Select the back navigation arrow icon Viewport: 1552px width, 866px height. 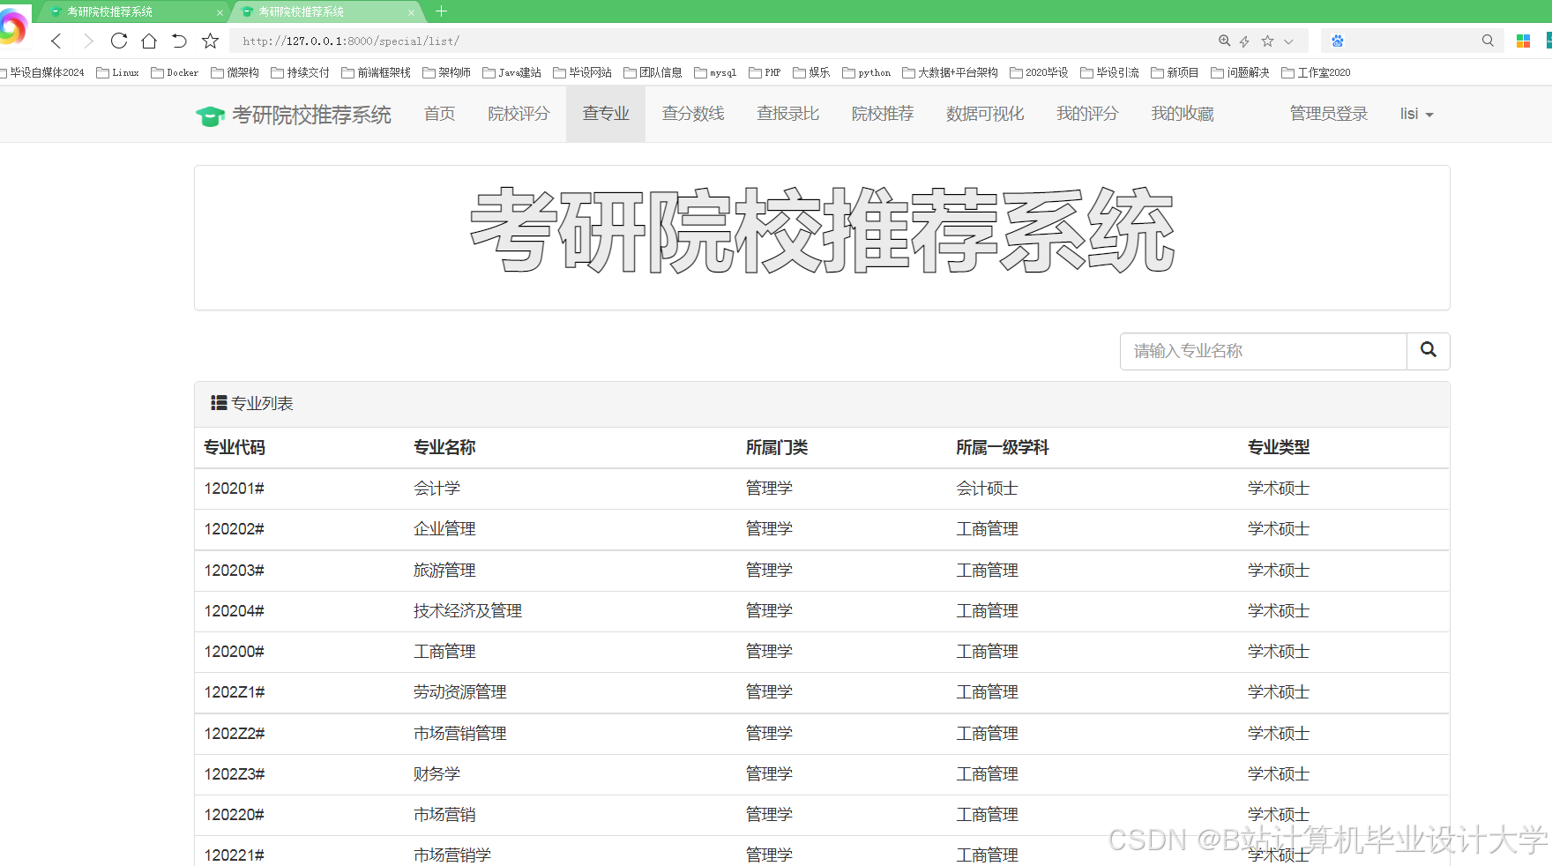[56, 41]
